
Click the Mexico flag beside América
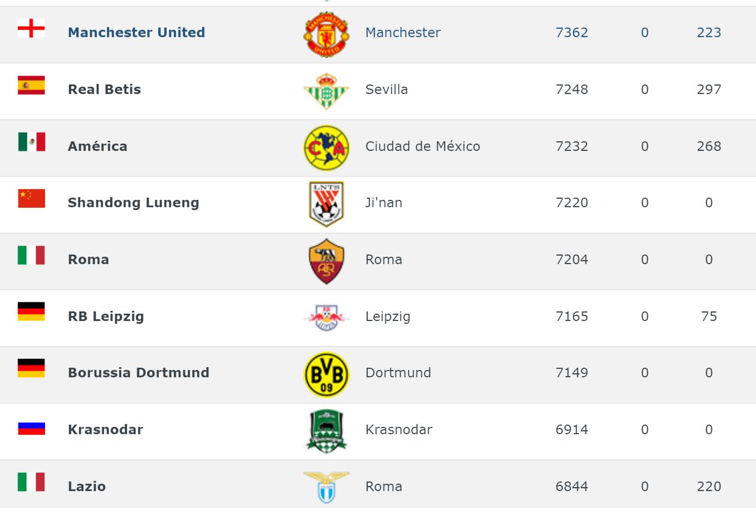click(x=31, y=142)
